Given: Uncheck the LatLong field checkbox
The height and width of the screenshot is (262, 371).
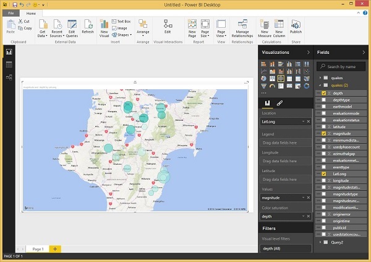Looking at the screenshot, I should coord(323,174).
